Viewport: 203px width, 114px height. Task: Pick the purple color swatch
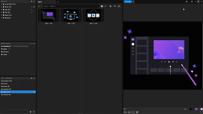[196, 109]
